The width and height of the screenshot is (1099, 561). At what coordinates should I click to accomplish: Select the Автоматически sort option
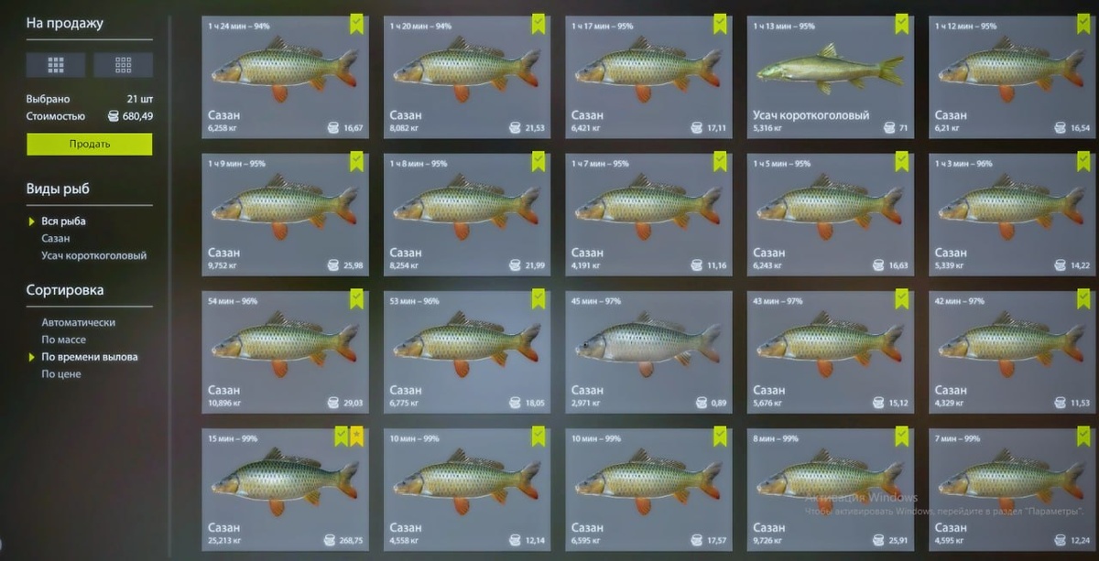[78, 322]
